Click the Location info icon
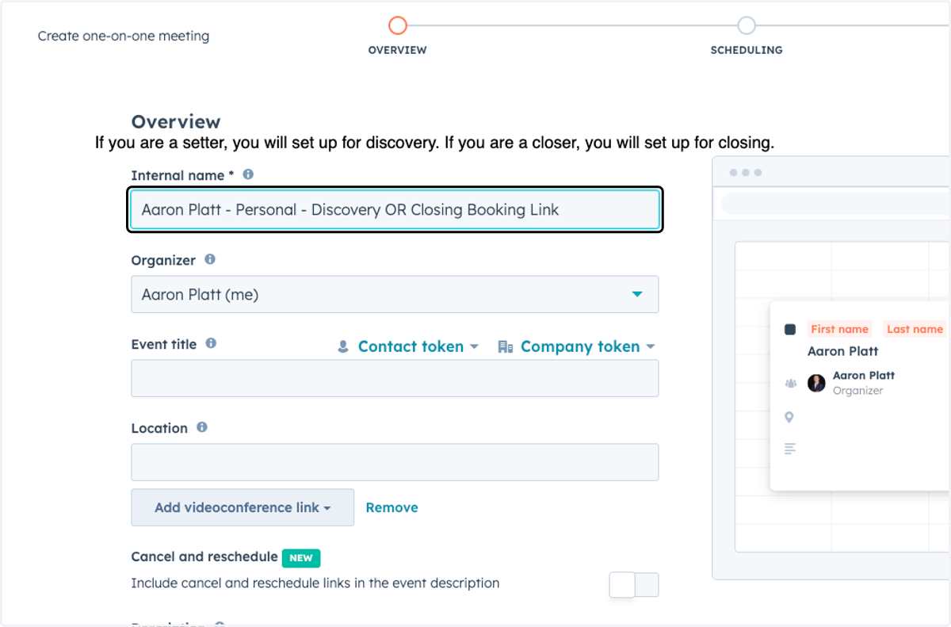The width and height of the screenshot is (951, 627). pyautogui.click(x=202, y=427)
